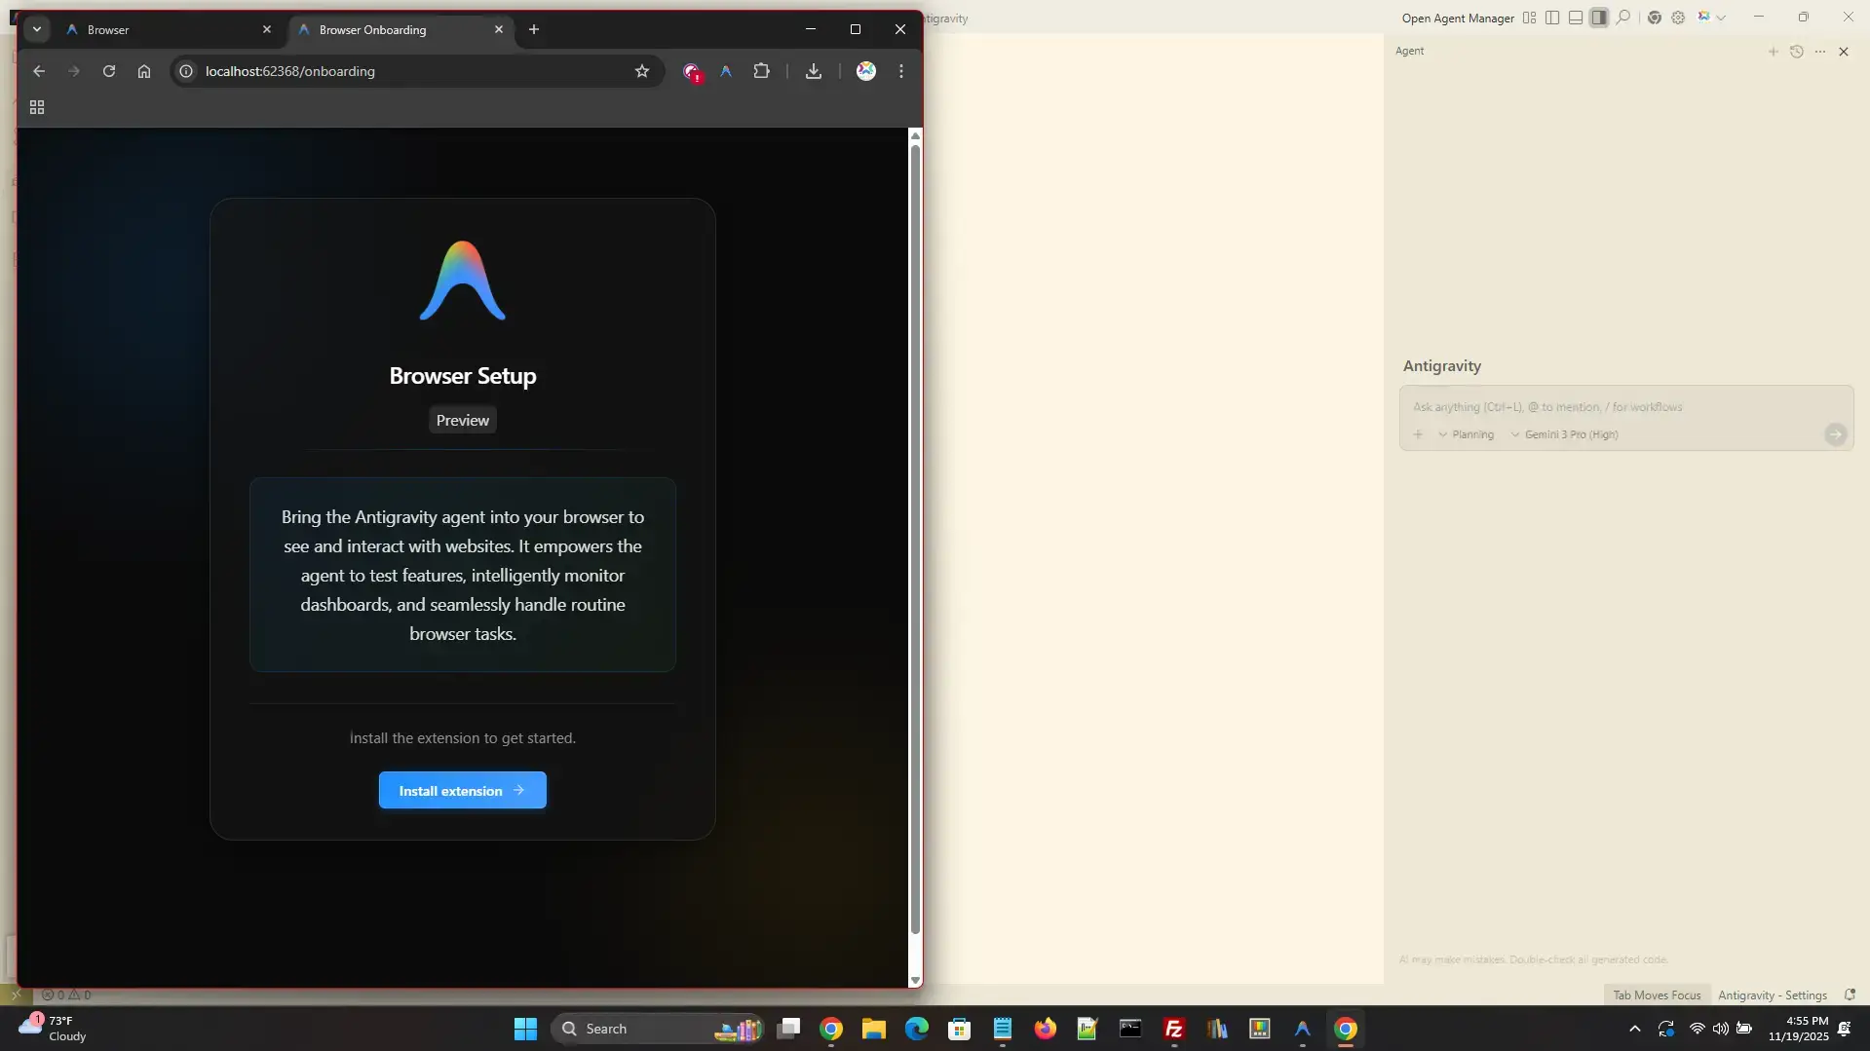Expand the Planning mode dropdown

pyautogui.click(x=1466, y=434)
